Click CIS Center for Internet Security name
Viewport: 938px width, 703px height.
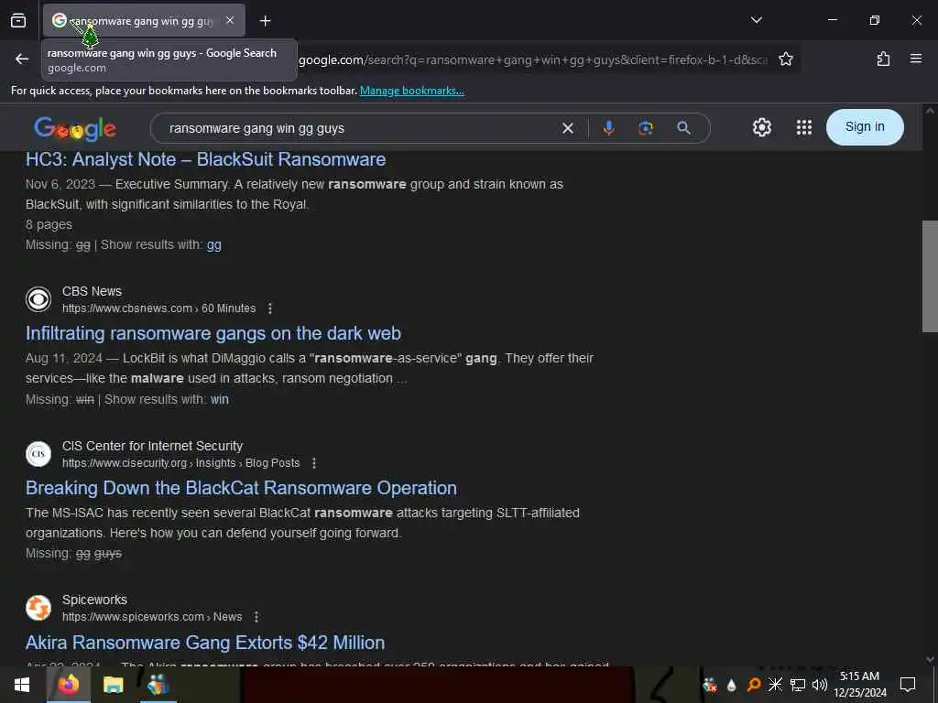pyautogui.click(x=153, y=446)
